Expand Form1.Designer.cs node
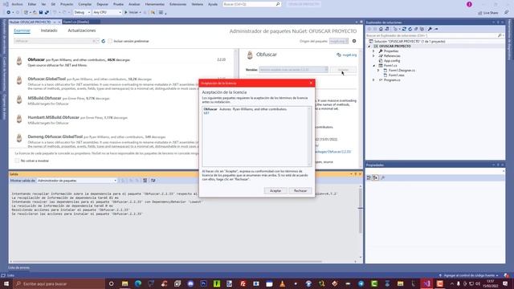This screenshot has height=289, width=514. pos(378,71)
